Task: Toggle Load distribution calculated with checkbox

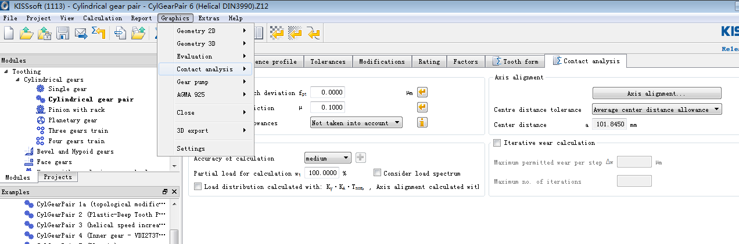Action: 198,187
